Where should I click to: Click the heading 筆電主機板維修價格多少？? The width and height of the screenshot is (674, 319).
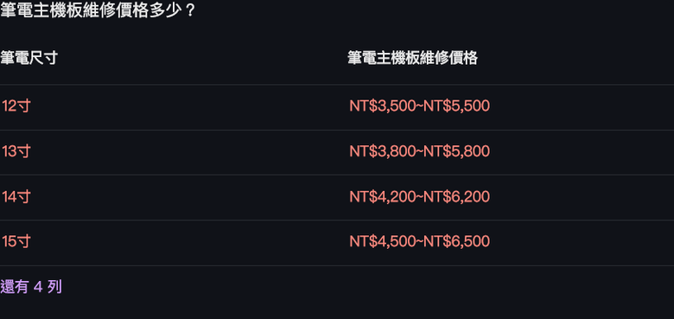pos(99,10)
